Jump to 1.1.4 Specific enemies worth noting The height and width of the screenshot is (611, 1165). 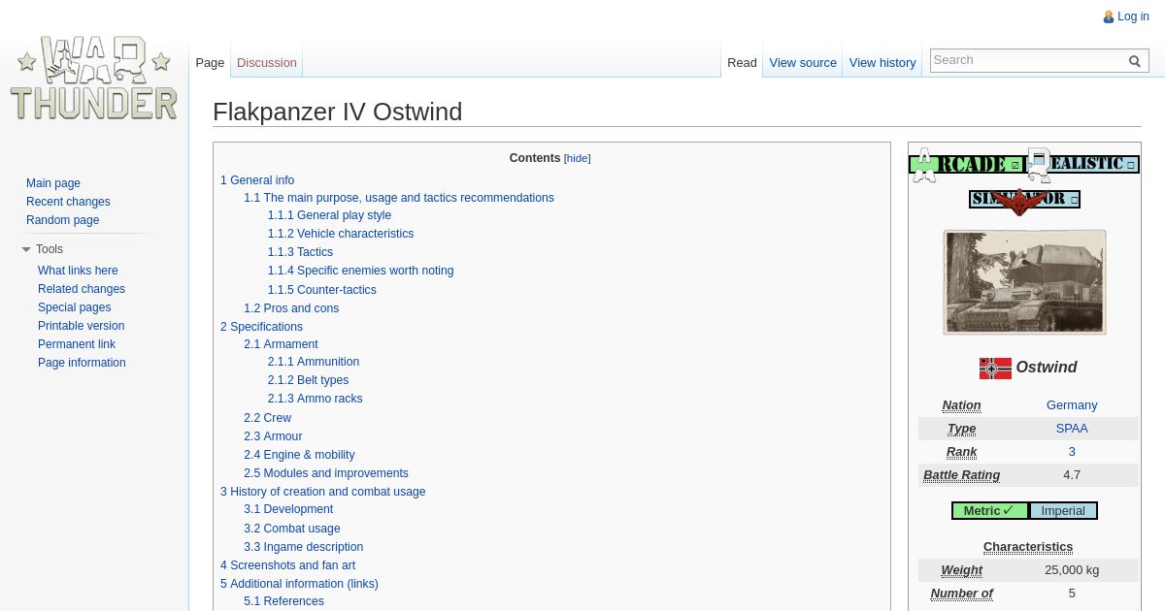pyautogui.click(x=360, y=271)
